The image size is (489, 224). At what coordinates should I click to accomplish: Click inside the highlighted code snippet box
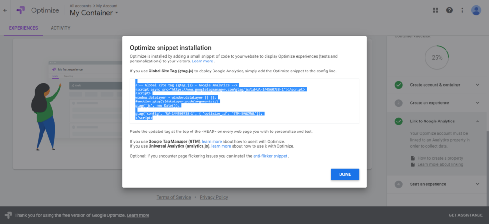point(244,101)
